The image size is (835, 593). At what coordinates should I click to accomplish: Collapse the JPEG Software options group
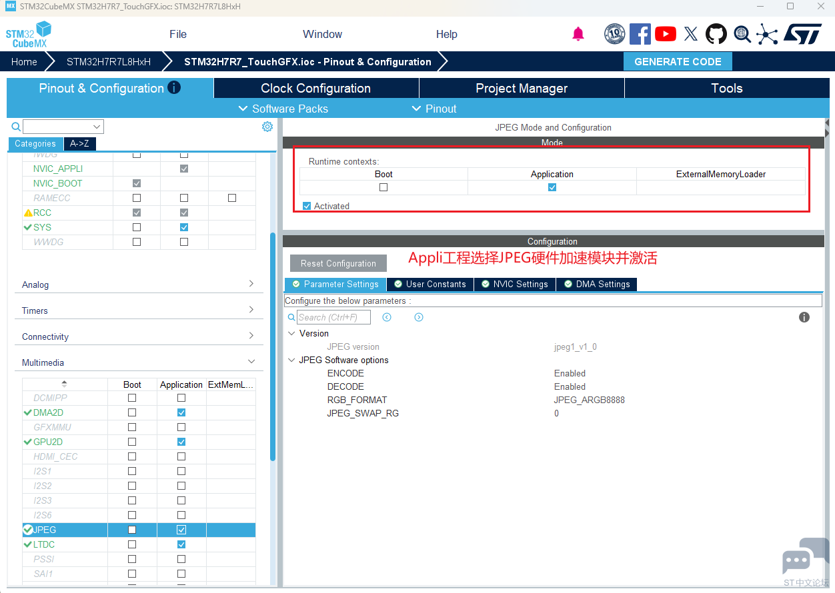(291, 360)
